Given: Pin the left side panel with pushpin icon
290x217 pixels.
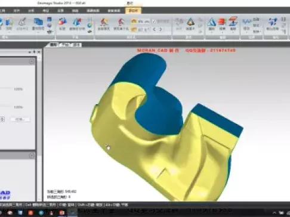Looking at the screenshot, I should pos(34,52).
